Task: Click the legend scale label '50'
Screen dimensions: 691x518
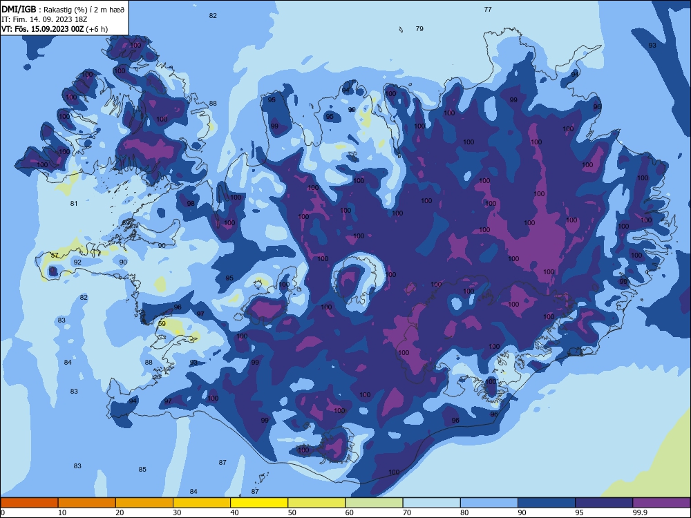Action: coord(292,512)
